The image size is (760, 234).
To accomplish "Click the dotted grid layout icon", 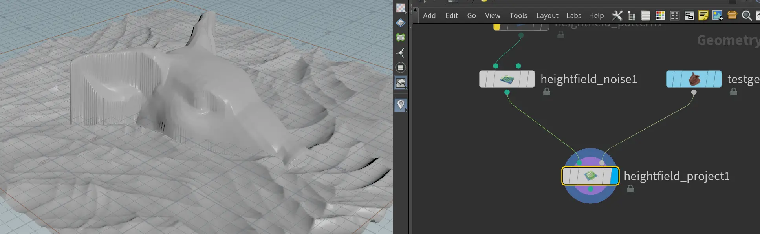I will click(675, 15).
